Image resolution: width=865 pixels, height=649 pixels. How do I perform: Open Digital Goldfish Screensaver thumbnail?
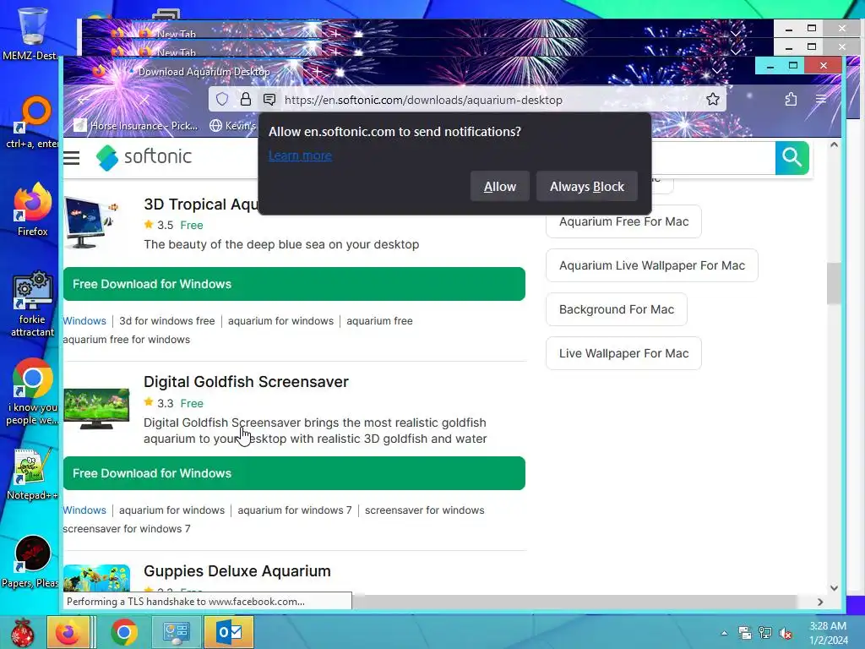click(96, 409)
